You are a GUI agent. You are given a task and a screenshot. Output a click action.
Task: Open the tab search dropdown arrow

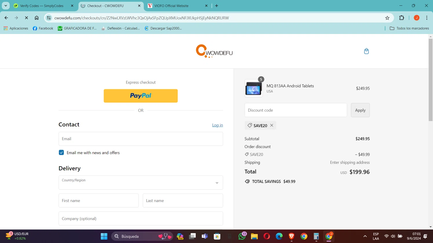[5, 6]
